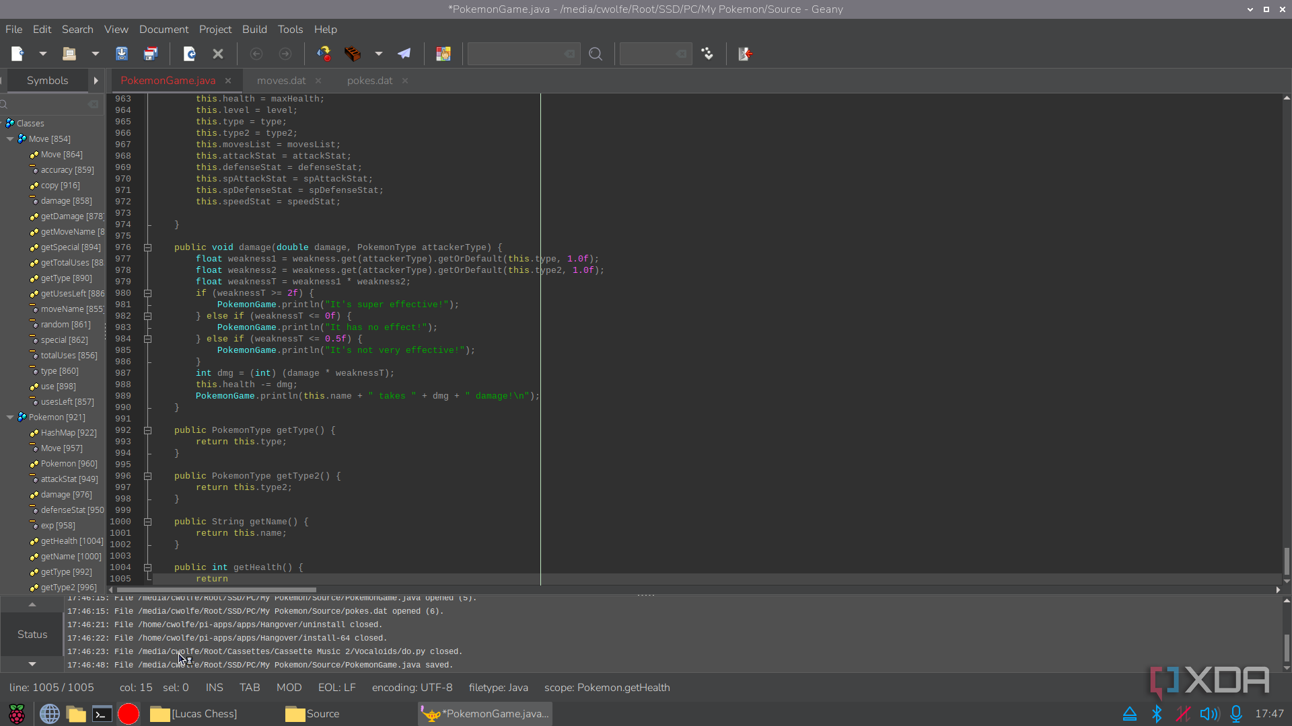Click the vertical editor scrollbar thumb
This screenshot has width=1292, height=726.
(1287, 561)
